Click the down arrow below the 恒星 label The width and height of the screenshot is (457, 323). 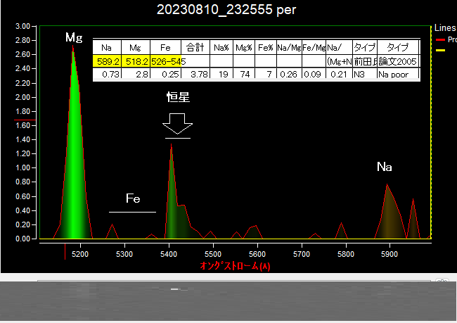177,123
